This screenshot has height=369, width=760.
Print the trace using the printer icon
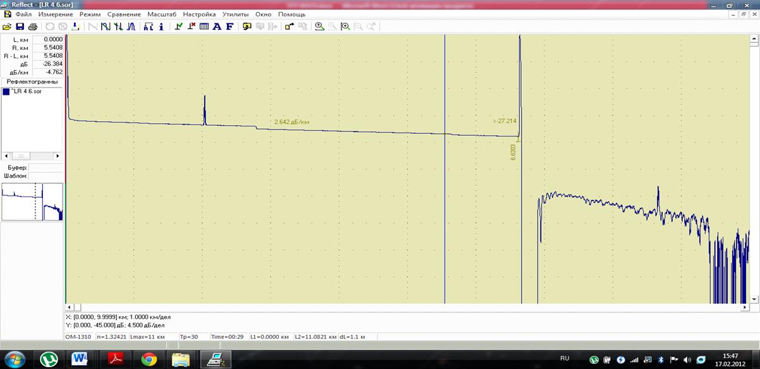coord(32,27)
